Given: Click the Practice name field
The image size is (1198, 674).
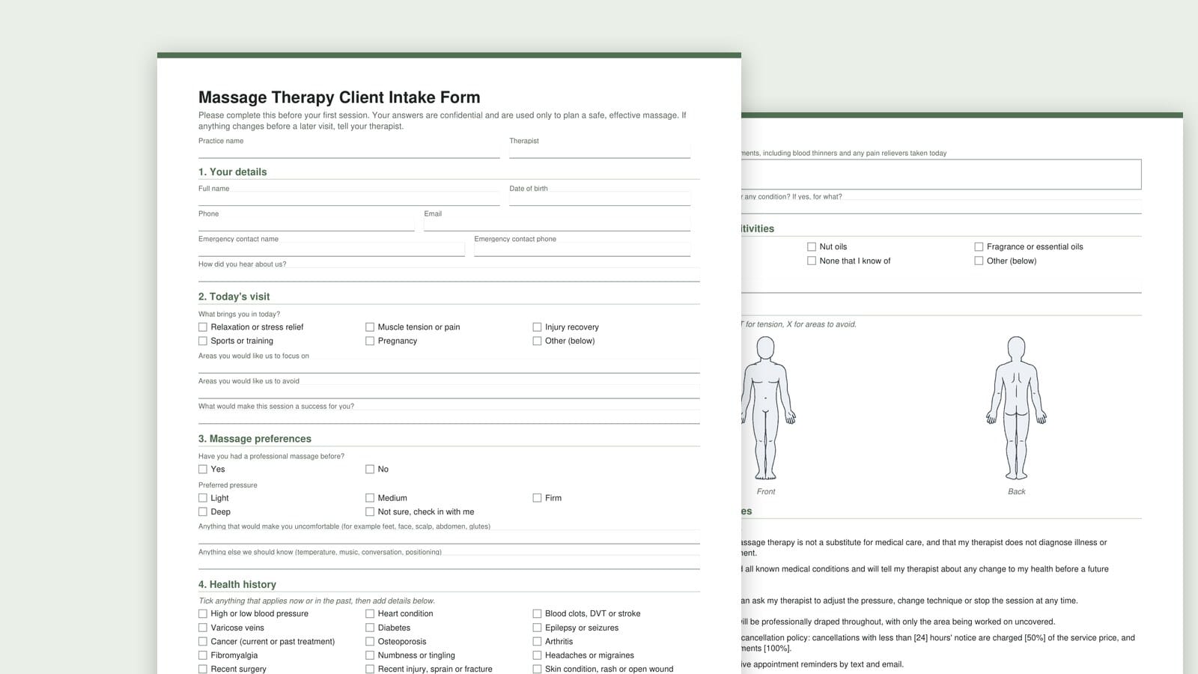Looking at the screenshot, I should [x=349, y=151].
